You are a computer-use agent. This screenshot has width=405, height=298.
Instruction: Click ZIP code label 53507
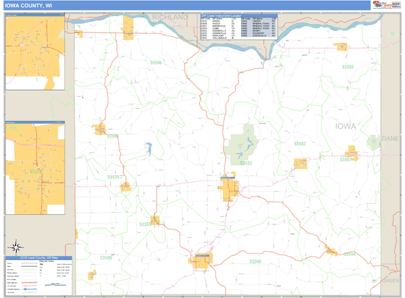click(346, 159)
